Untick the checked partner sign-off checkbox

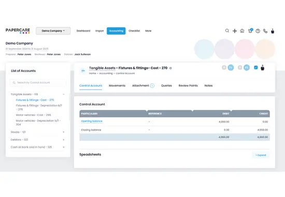pyautogui.click(x=256, y=67)
